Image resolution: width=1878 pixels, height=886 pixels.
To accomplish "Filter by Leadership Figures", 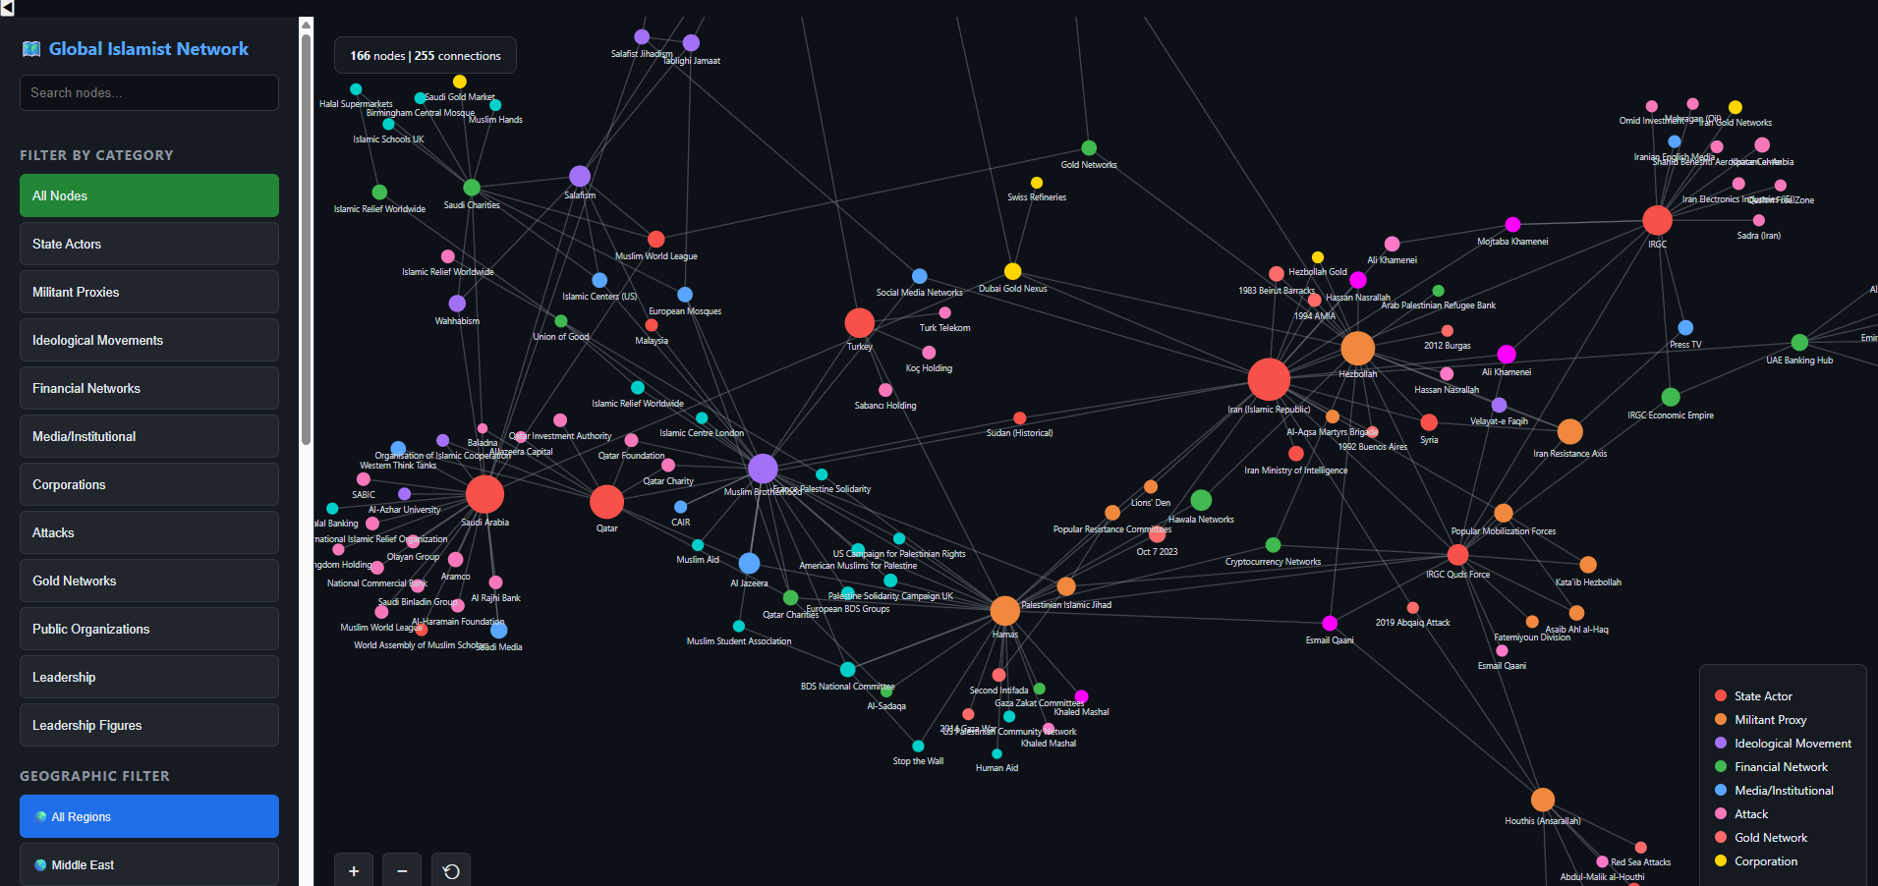I will (149, 725).
